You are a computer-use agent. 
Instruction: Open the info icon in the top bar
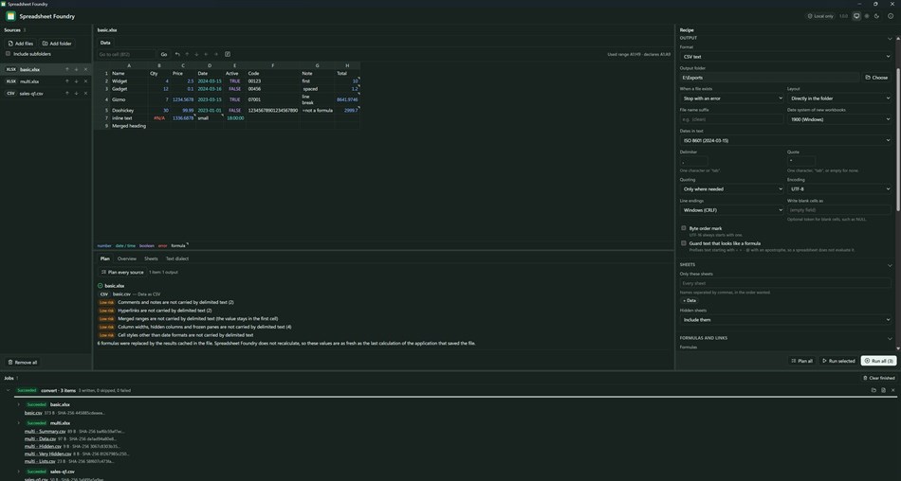pos(891,16)
